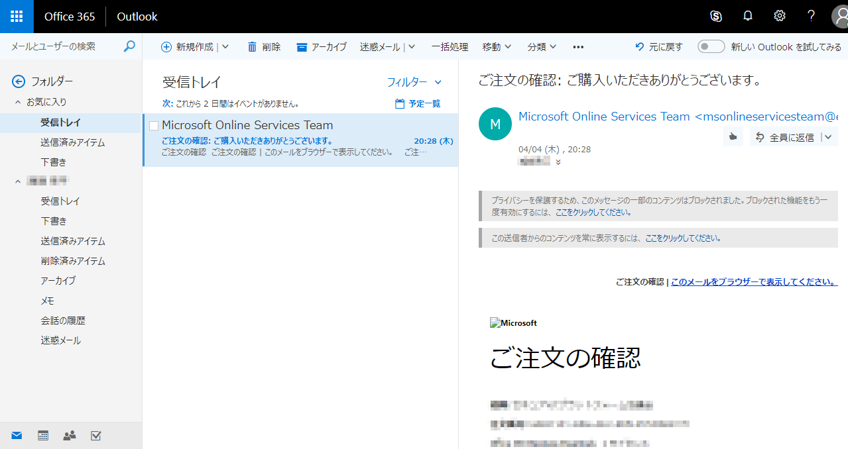Open more commands ellipsis in toolbar
This screenshot has height=449, width=848.
pyautogui.click(x=578, y=47)
